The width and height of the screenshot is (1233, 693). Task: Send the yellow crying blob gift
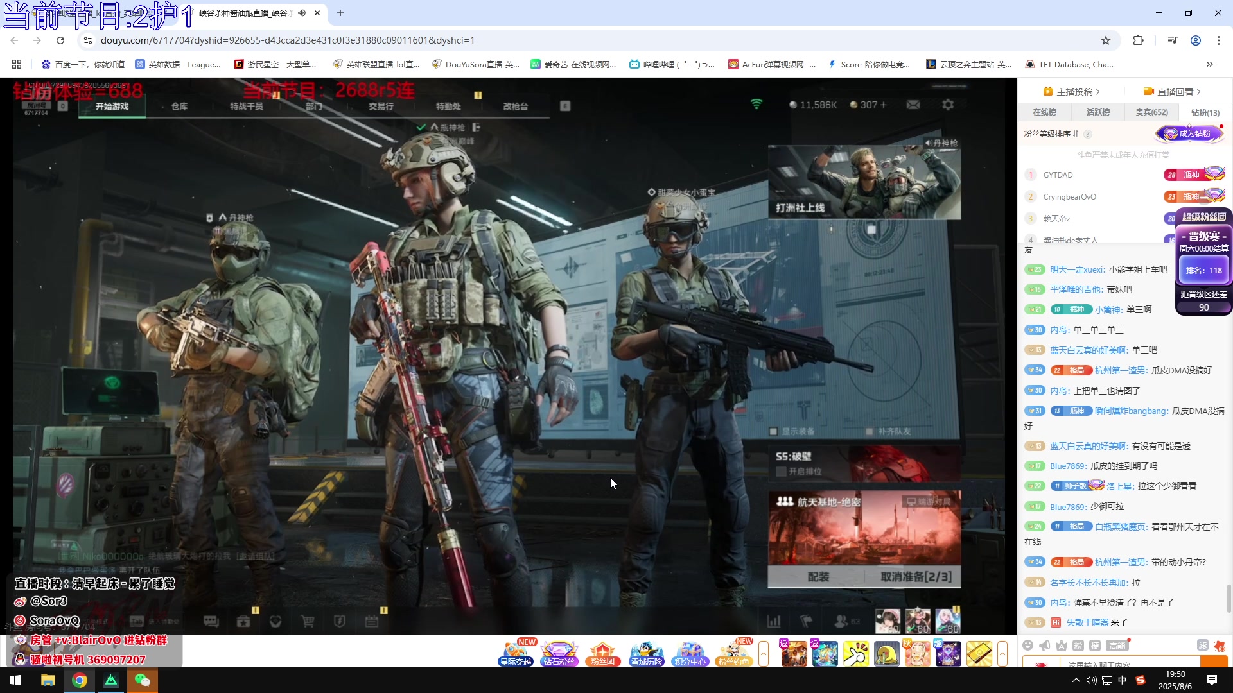point(886,654)
